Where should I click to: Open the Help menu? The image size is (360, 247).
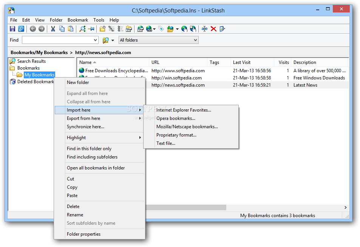pos(114,20)
